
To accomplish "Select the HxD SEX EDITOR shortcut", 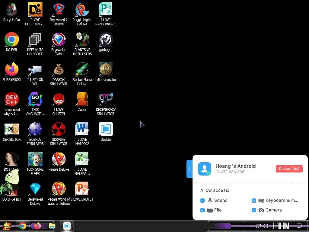I will click(12, 132).
